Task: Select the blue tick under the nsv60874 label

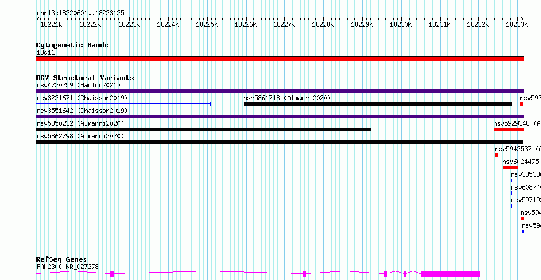Action: pos(512,193)
